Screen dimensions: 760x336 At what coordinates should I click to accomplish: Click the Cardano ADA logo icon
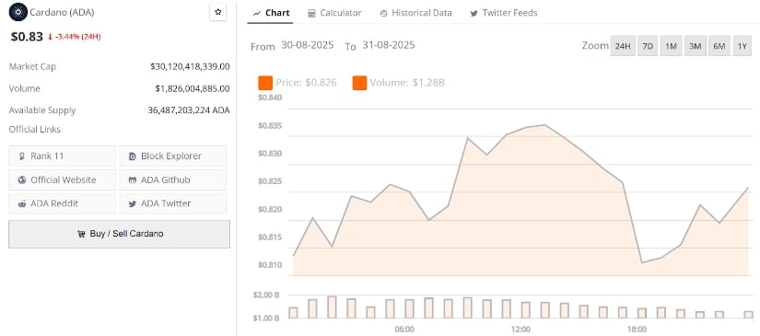pyautogui.click(x=18, y=12)
